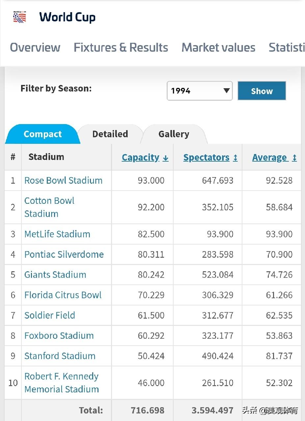
Task: Sort table by Average column
Action: (274, 158)
